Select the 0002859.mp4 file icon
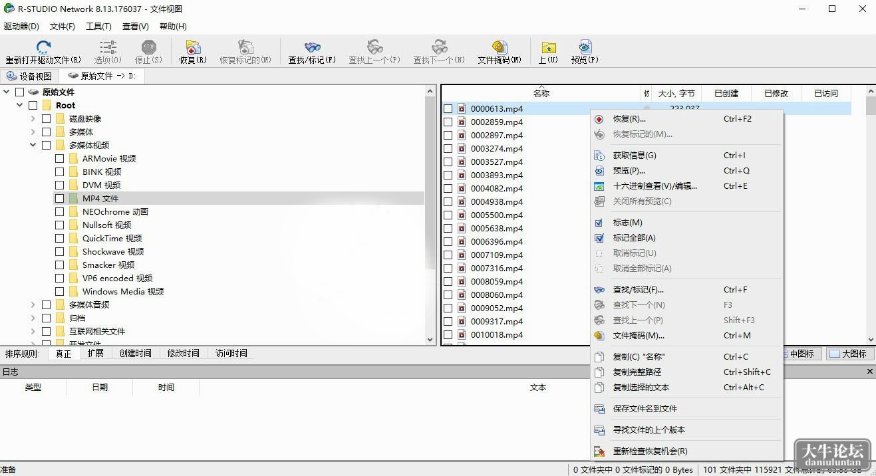 pyautogui.click(x=462, y=122)
